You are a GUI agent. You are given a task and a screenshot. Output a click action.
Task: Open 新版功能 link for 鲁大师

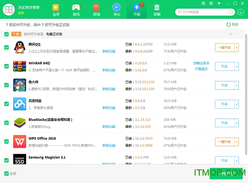109,89
